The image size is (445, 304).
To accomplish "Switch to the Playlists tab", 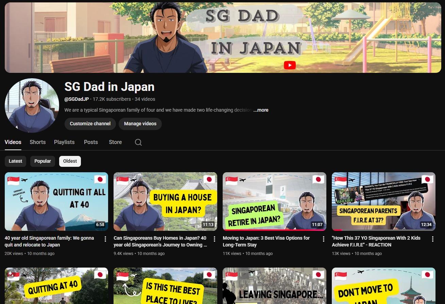I will click(64, 142).
